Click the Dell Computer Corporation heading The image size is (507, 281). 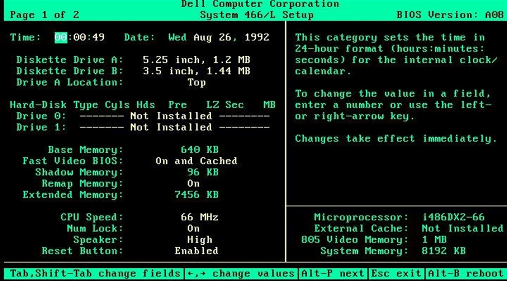click(260, 4)
